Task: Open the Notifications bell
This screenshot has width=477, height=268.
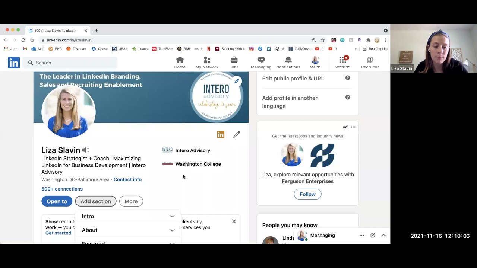Action: coord(288,63)
